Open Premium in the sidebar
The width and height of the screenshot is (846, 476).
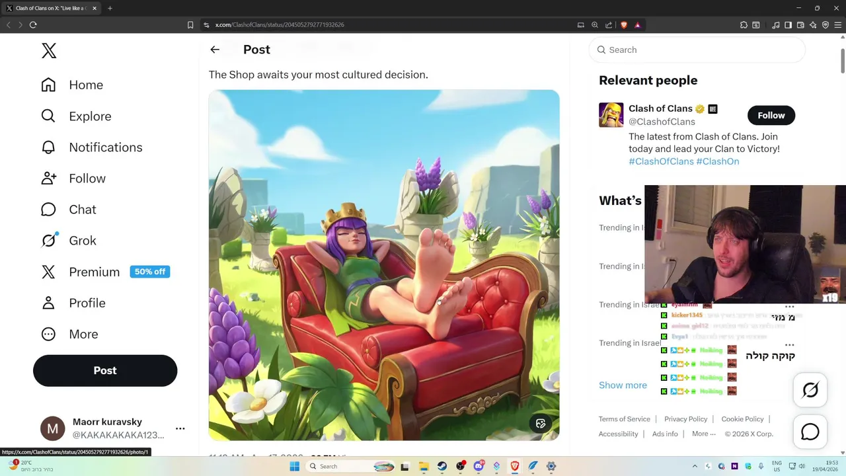coord(81,272)
